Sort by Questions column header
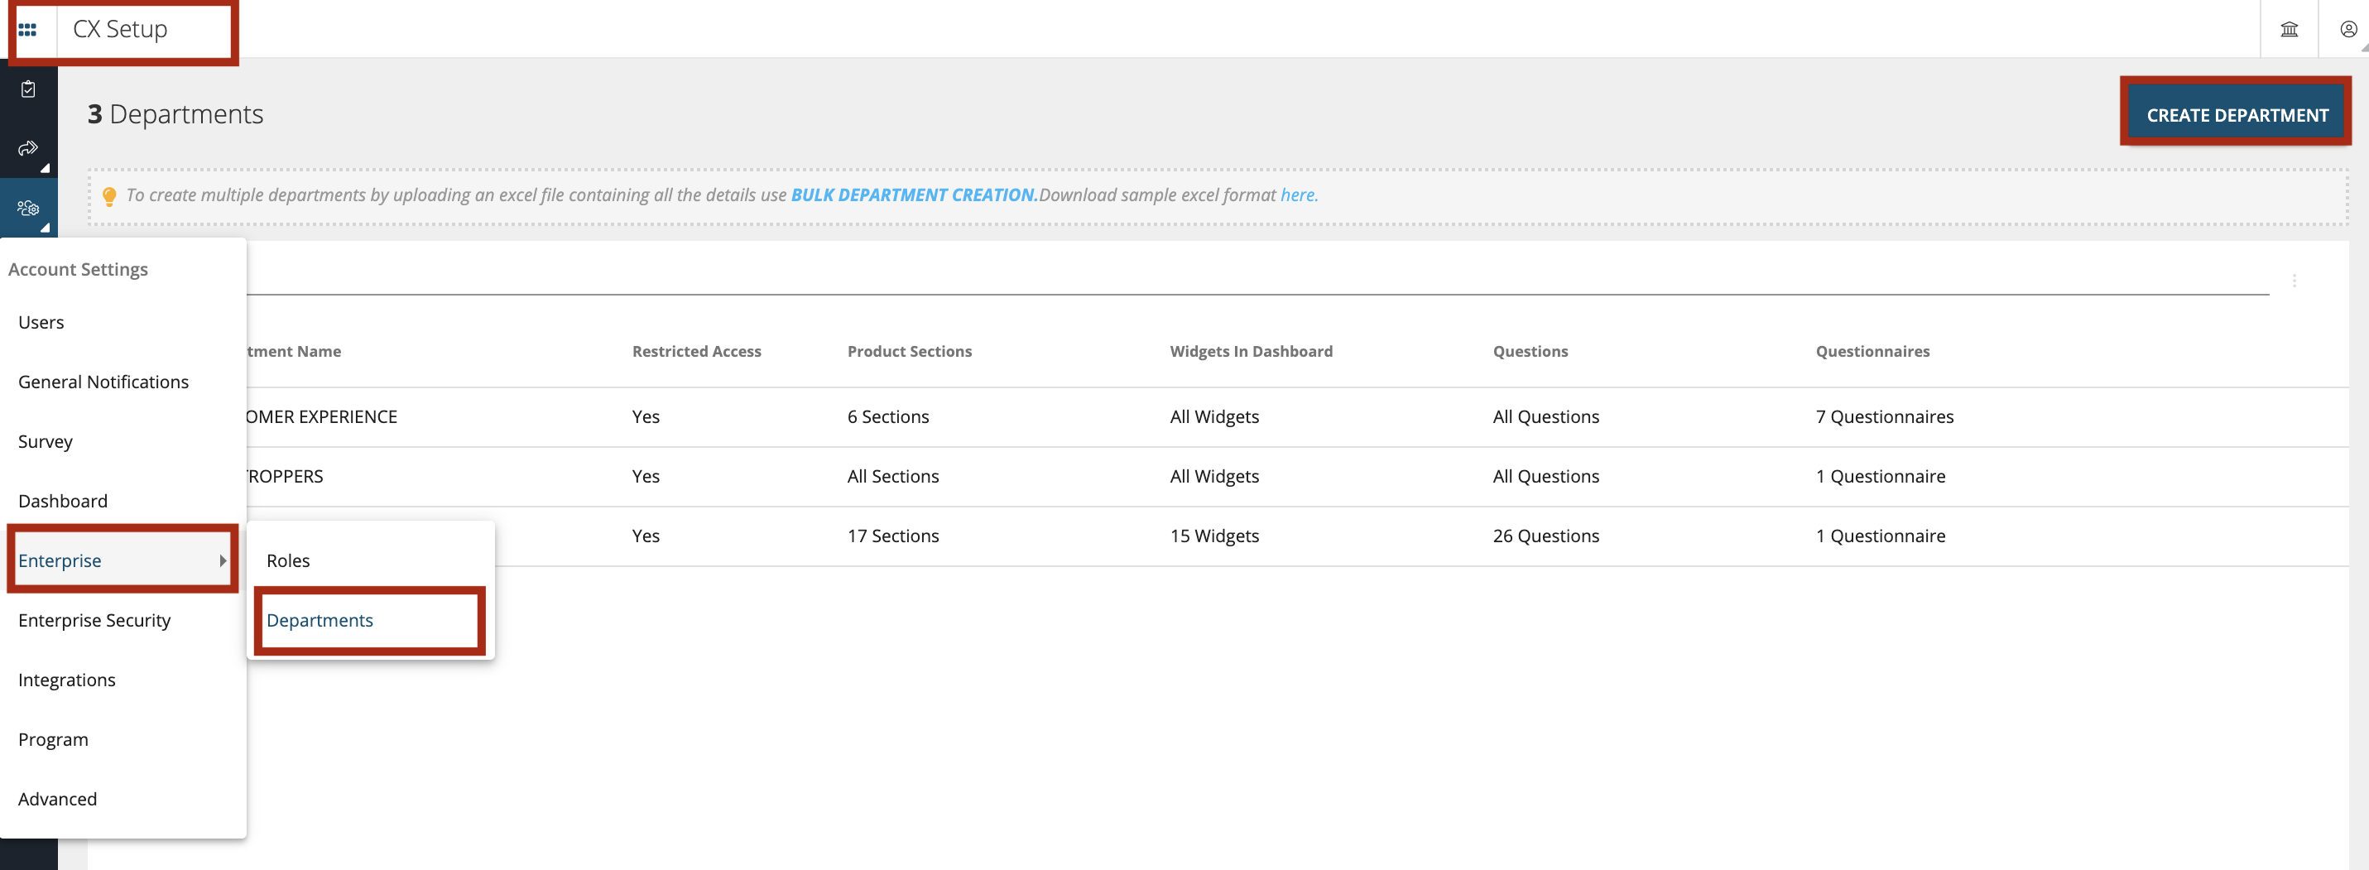Screen dimensions: 2369x870 click(1530, 351)
